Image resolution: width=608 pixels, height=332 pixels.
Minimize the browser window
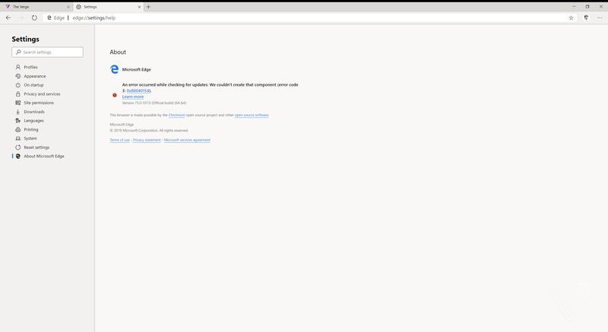[574, 7]
